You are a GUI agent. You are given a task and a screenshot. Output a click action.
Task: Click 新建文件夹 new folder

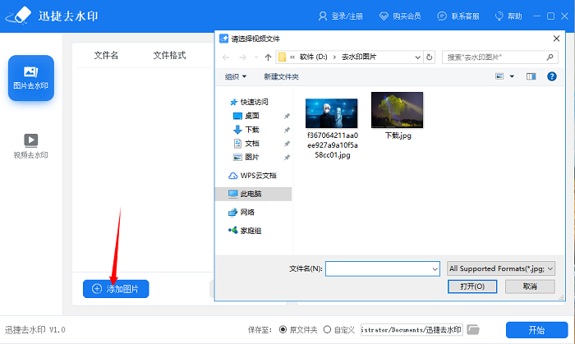pos(281,76)
